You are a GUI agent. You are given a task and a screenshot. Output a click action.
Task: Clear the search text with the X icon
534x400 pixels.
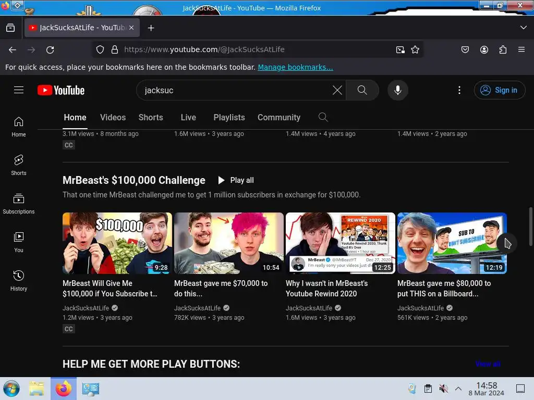[337, 90]
